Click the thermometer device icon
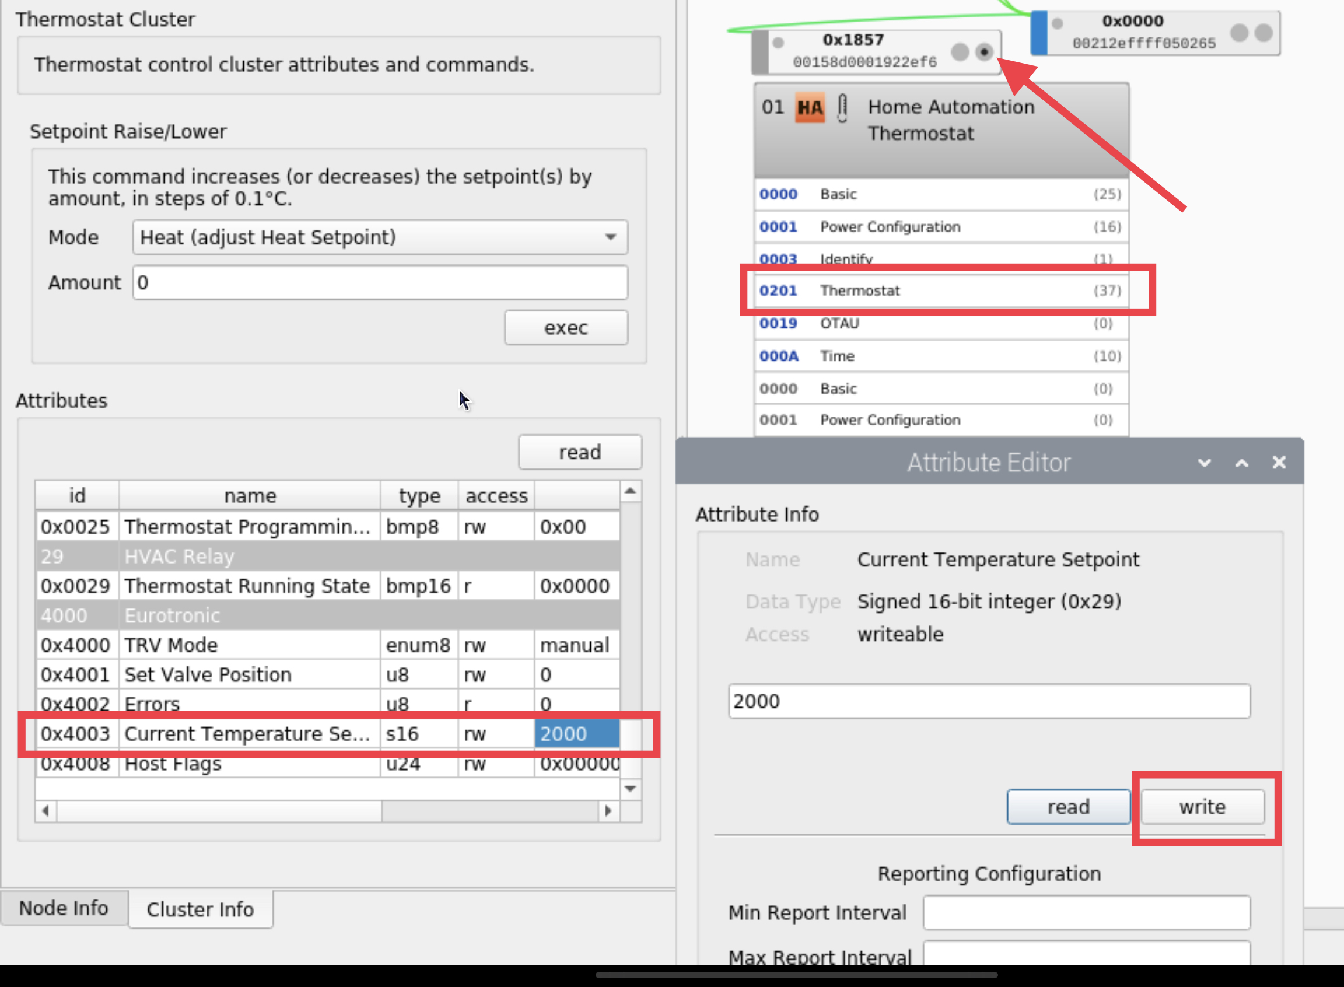This screenshot has height=987, width=1344. pos(842,107)
